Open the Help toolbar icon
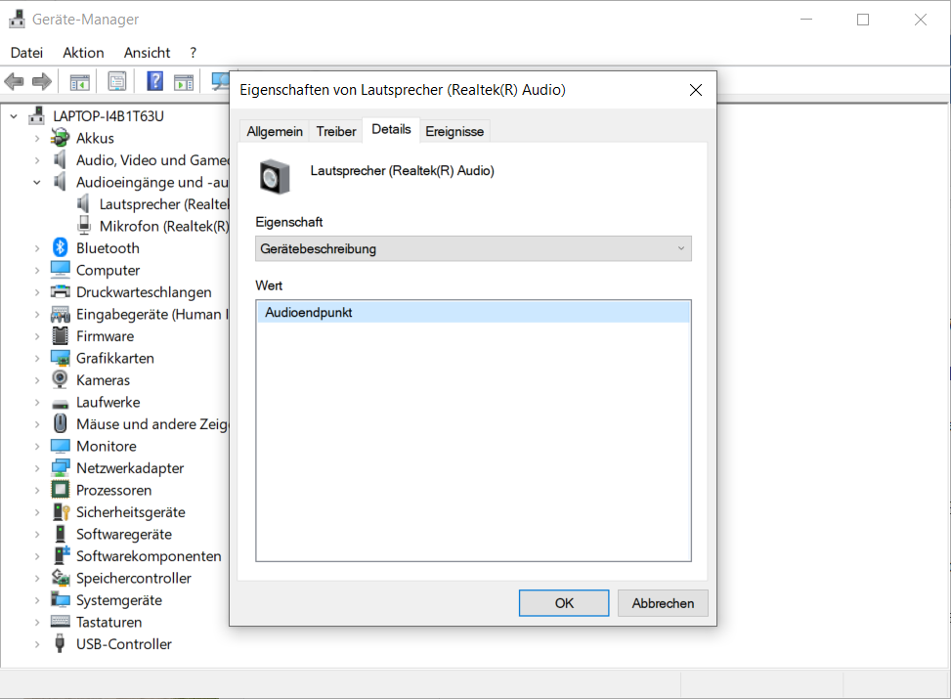The image size is (951, 699). click(x=155, y=81)
